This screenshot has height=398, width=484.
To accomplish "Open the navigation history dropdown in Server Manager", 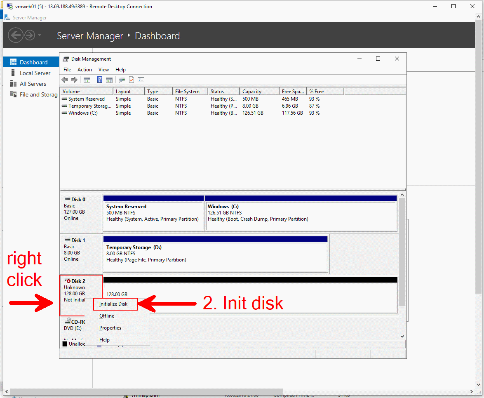I will 40,35.
